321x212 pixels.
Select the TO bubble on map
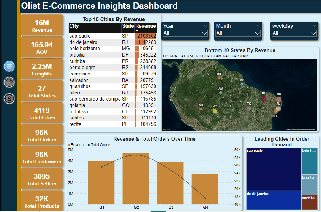tap(249, 108)
